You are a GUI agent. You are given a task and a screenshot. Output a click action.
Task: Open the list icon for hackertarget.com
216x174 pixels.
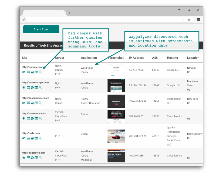(x=36, y=87)
